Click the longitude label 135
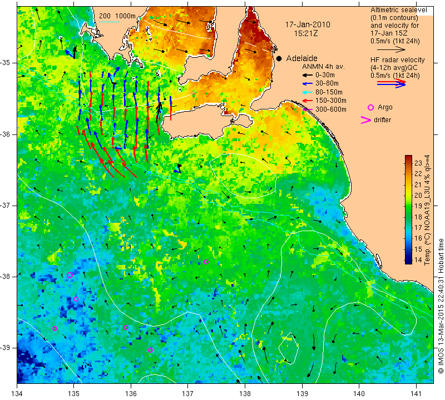 (x=74, y=393)
